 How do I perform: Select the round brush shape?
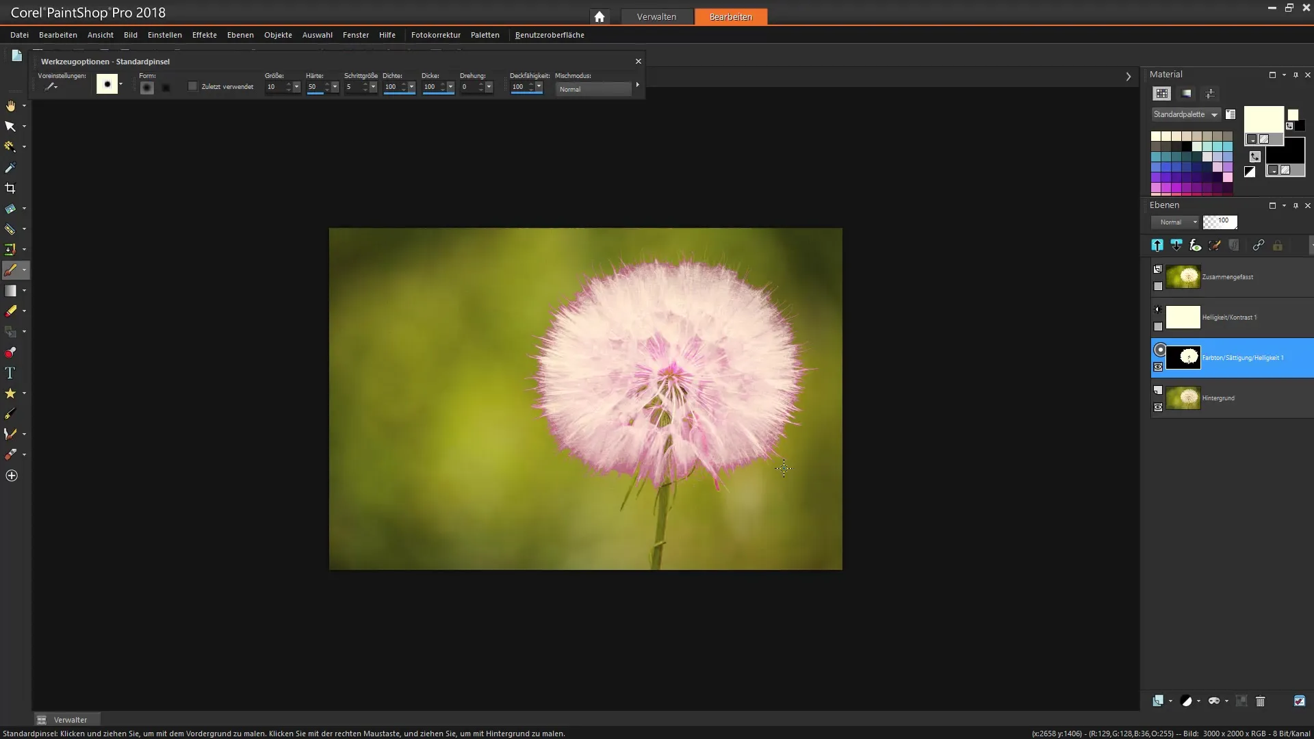coord(146,88)
